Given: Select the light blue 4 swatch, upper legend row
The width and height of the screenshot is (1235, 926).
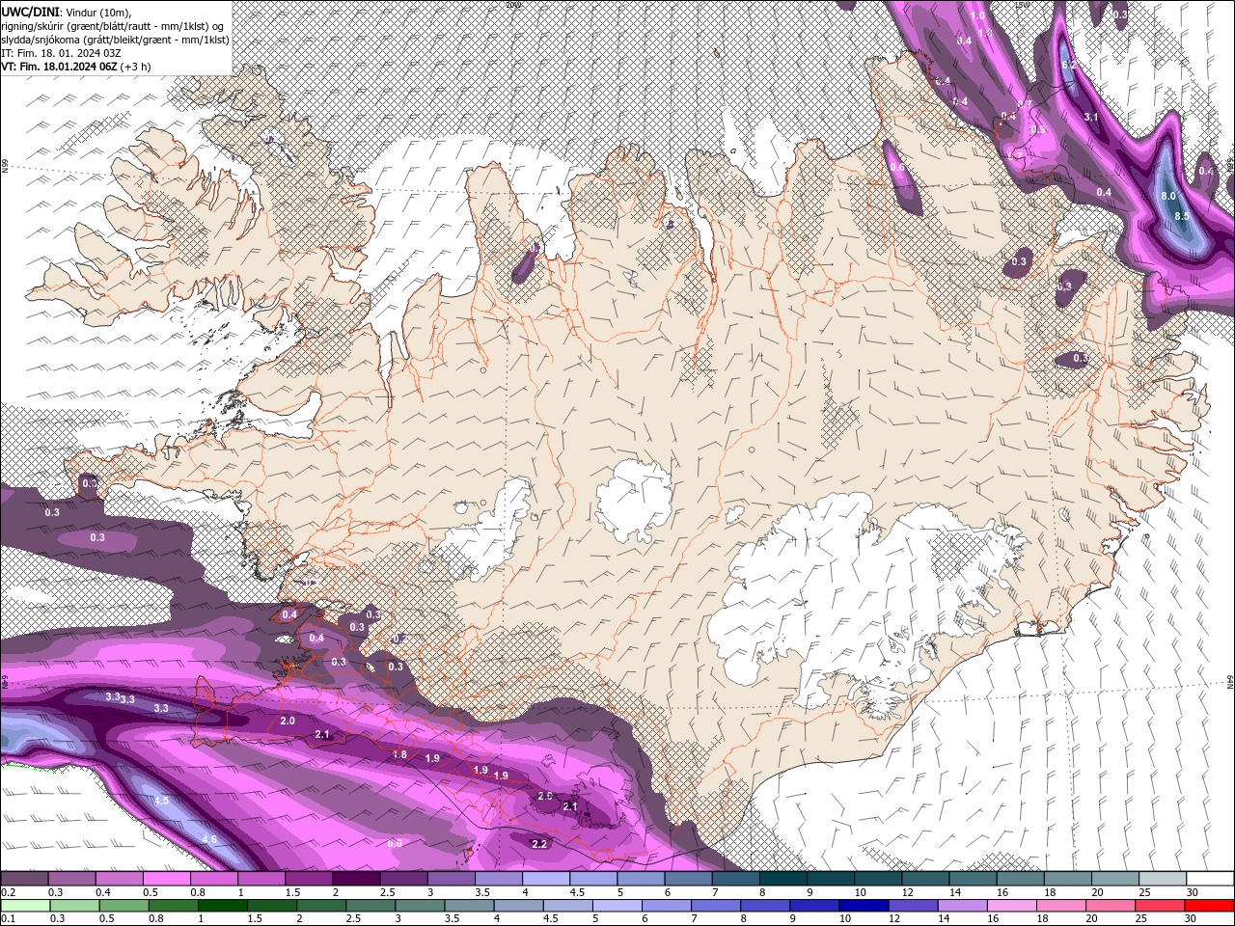Looking at the screenshot, I should (x=546, y=879).
